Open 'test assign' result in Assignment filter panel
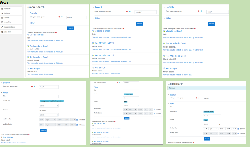This screenshot has width=250, height=147. (8, 137)
